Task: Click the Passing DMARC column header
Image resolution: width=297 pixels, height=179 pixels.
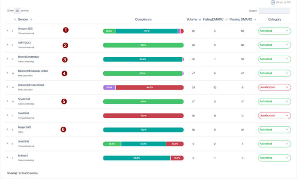Action: point(241,19)
